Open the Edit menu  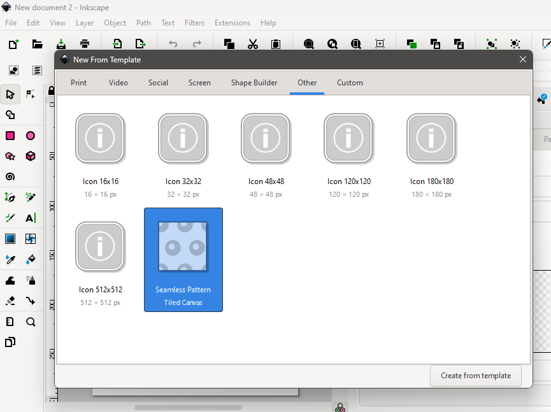click(x=33, y=23)
